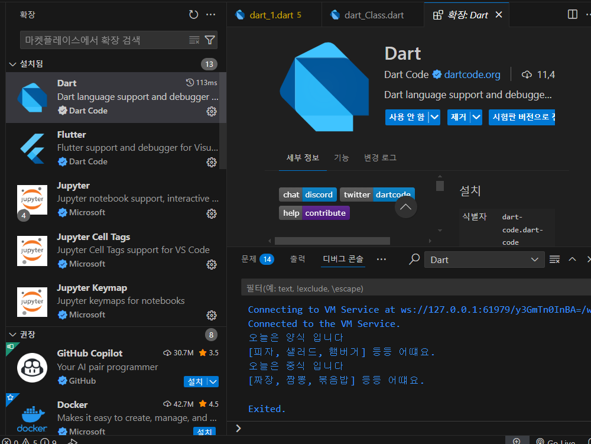Image resolution: width=591 pixels, height=444 pixels.
Task: Open the 세부 정보 tab
Action: (303, 157)
